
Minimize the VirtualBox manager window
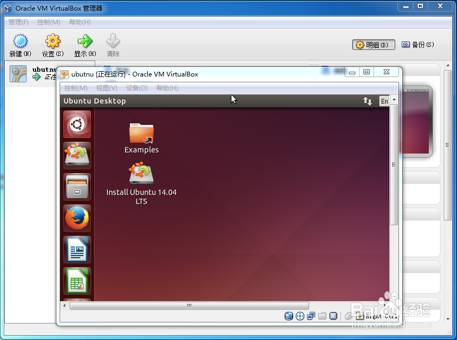point(406,6)
